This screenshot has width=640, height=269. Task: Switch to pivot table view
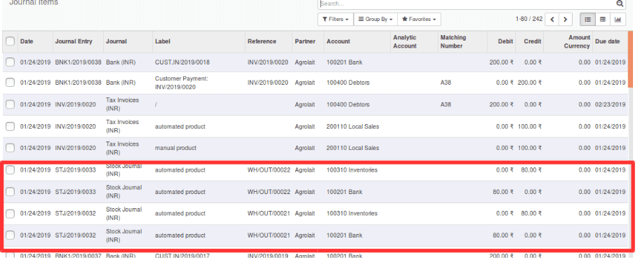(602, 19)
